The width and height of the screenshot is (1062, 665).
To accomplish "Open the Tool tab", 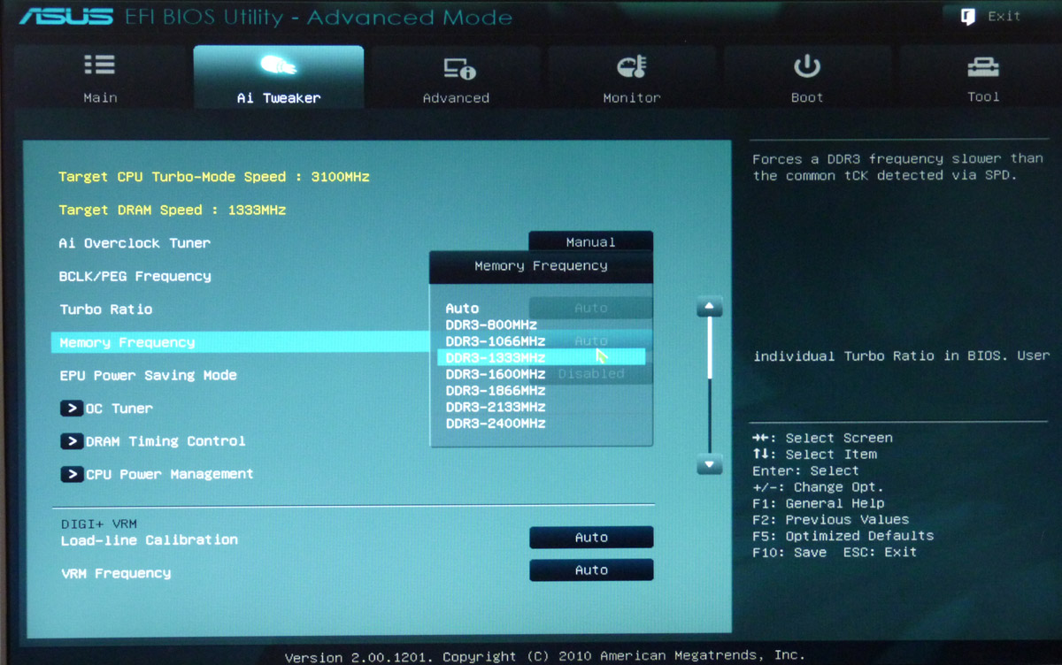I will coord(983,77).
